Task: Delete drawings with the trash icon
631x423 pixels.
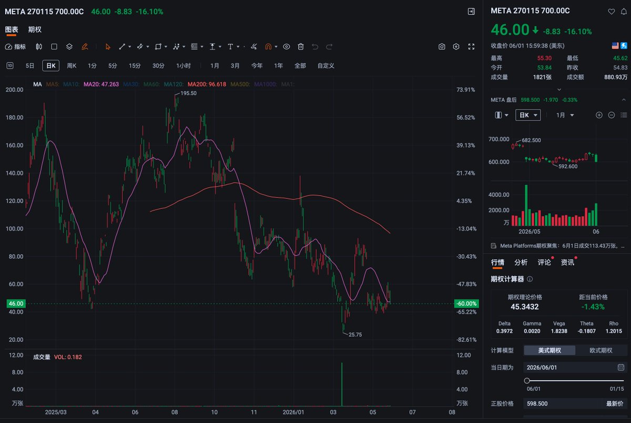Action: 301,46
